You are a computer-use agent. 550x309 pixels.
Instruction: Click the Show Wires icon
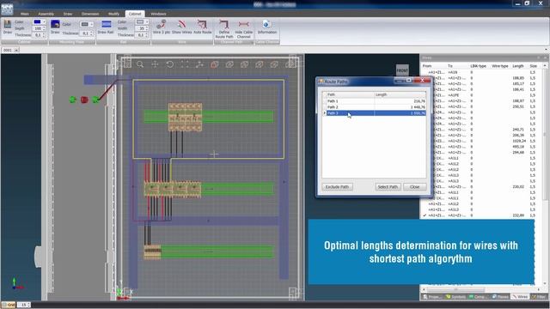(x=181, y=25)
